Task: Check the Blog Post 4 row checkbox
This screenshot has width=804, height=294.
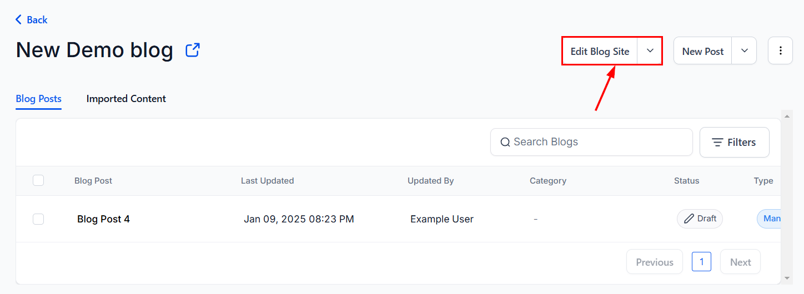Action: 38,219
